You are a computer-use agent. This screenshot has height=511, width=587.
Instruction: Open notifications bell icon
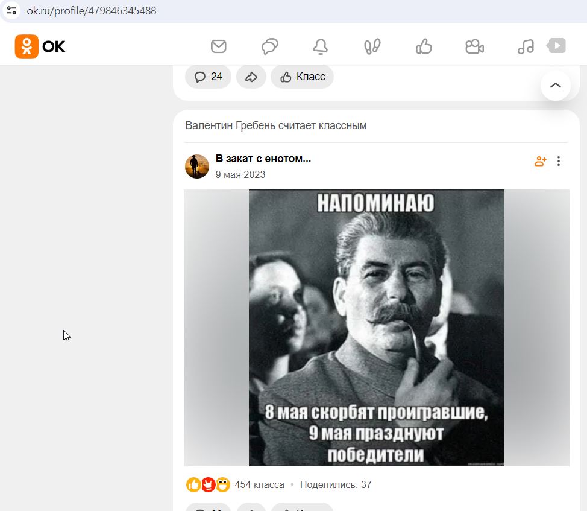(321, 46)
